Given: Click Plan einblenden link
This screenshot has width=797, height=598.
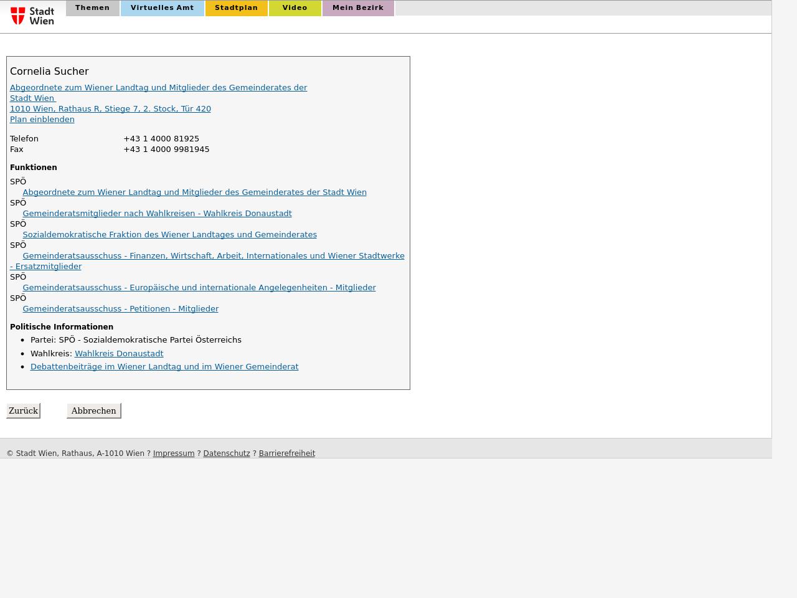Looking at the screenshot, I should point(42,120).
